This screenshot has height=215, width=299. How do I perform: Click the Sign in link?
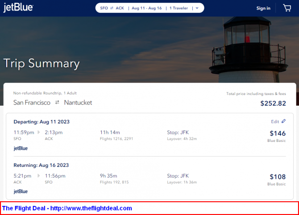click(x=263, y=8)
